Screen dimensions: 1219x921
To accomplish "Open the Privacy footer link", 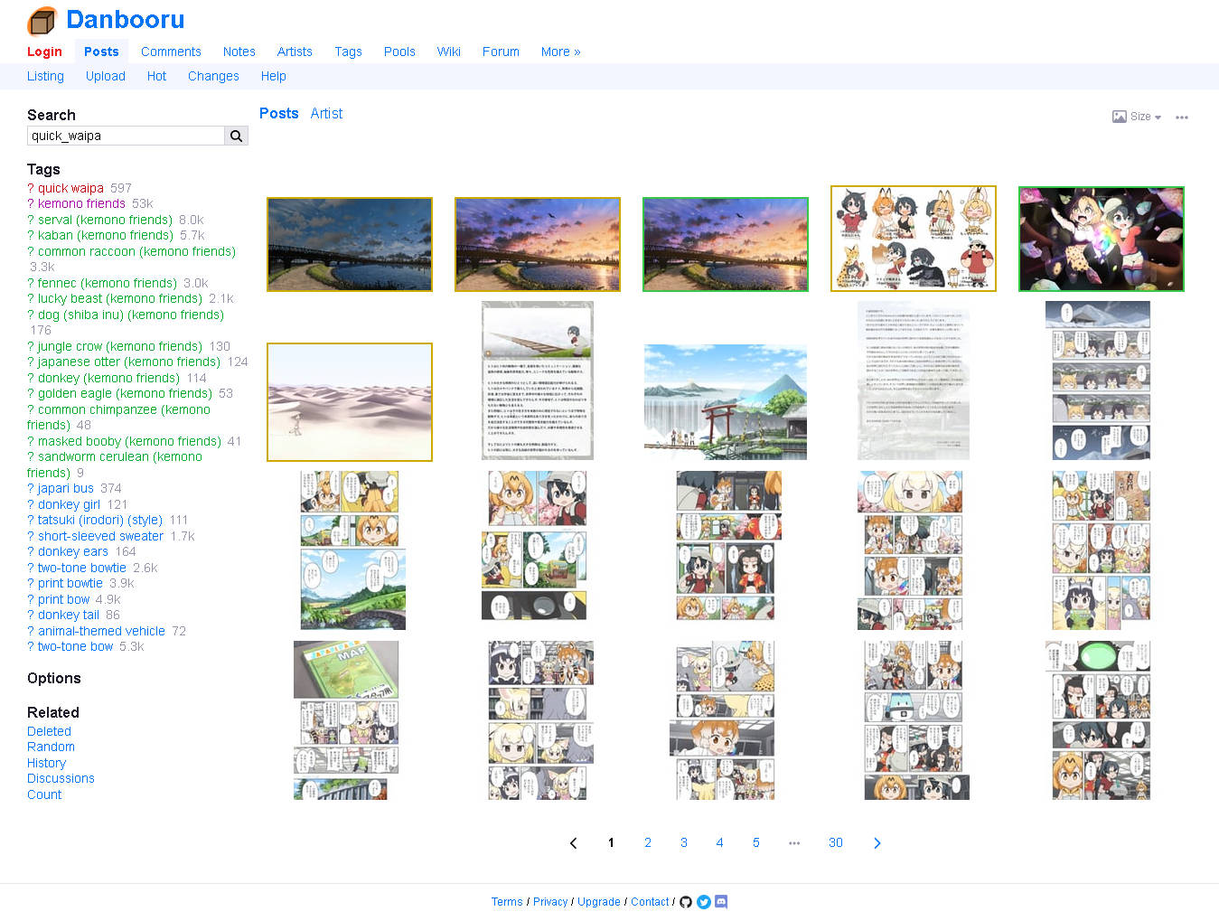I will click(550, 902).
